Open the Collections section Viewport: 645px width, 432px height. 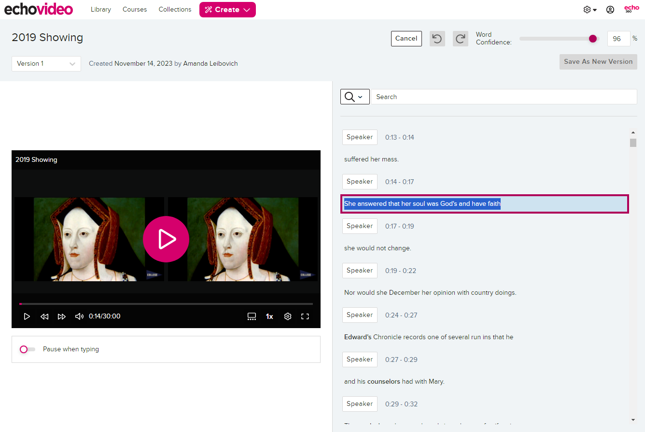pyautogui.click(x=175, y=9)
